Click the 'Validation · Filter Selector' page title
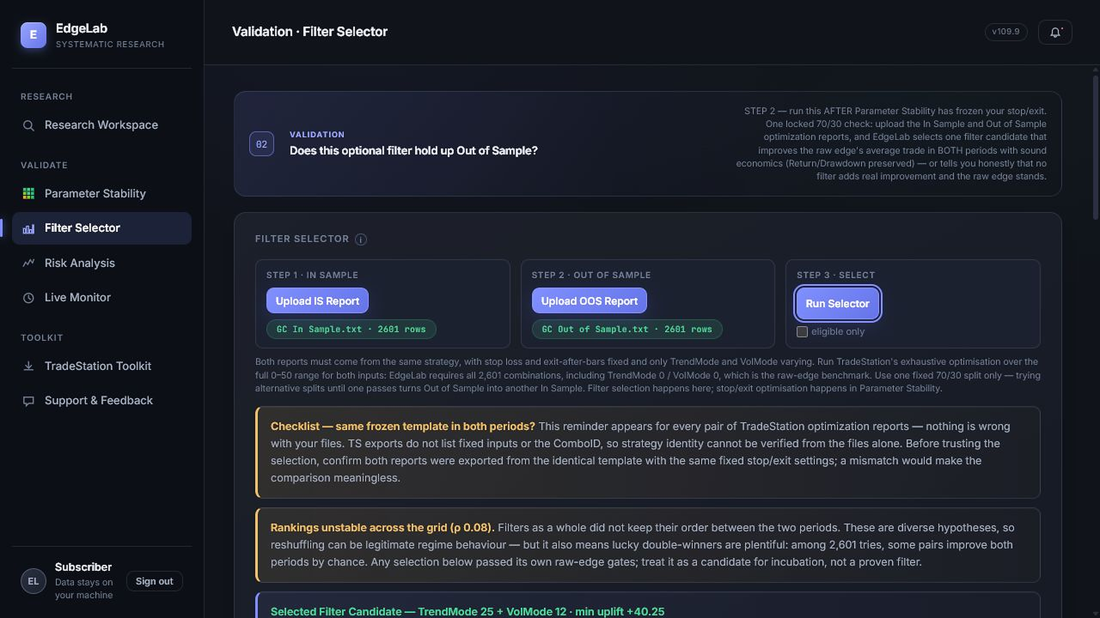Image resolution: width=1100 pixels, height=618 pixels. coord(309,32)
